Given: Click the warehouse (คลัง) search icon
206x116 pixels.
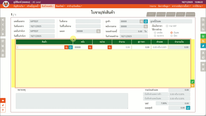Looking at the screenshot, I should [90, 47].
